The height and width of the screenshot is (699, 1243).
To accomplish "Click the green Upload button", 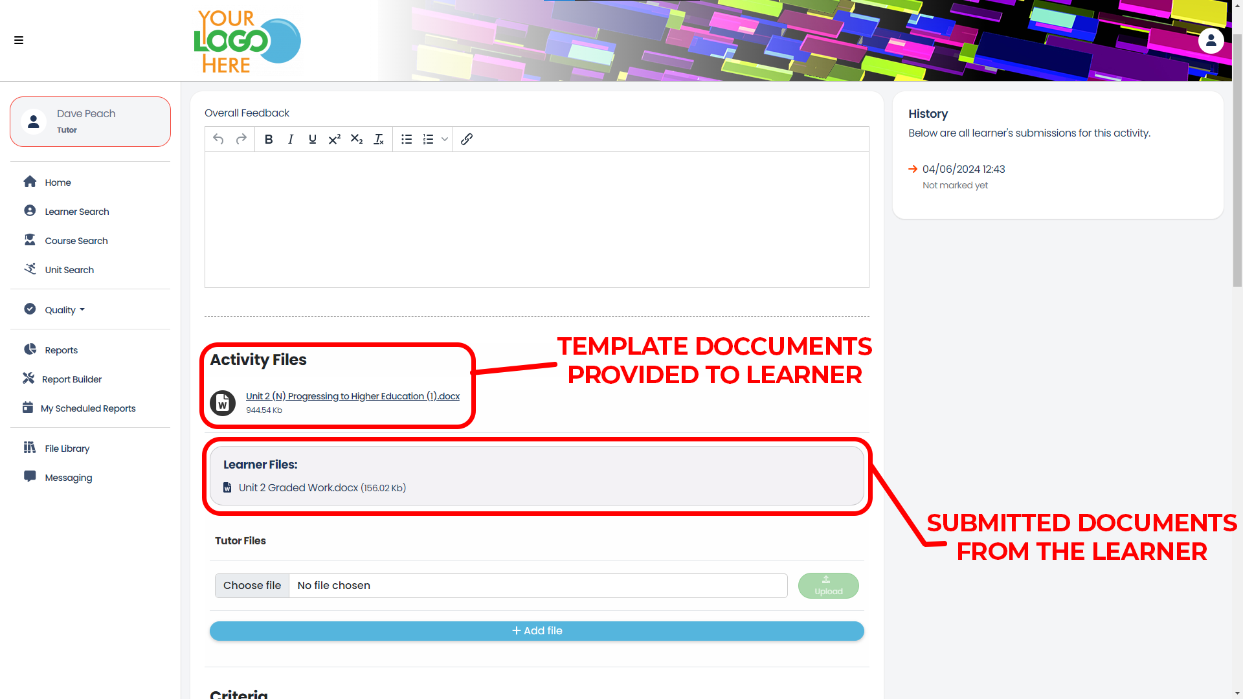I will point(828,585).
